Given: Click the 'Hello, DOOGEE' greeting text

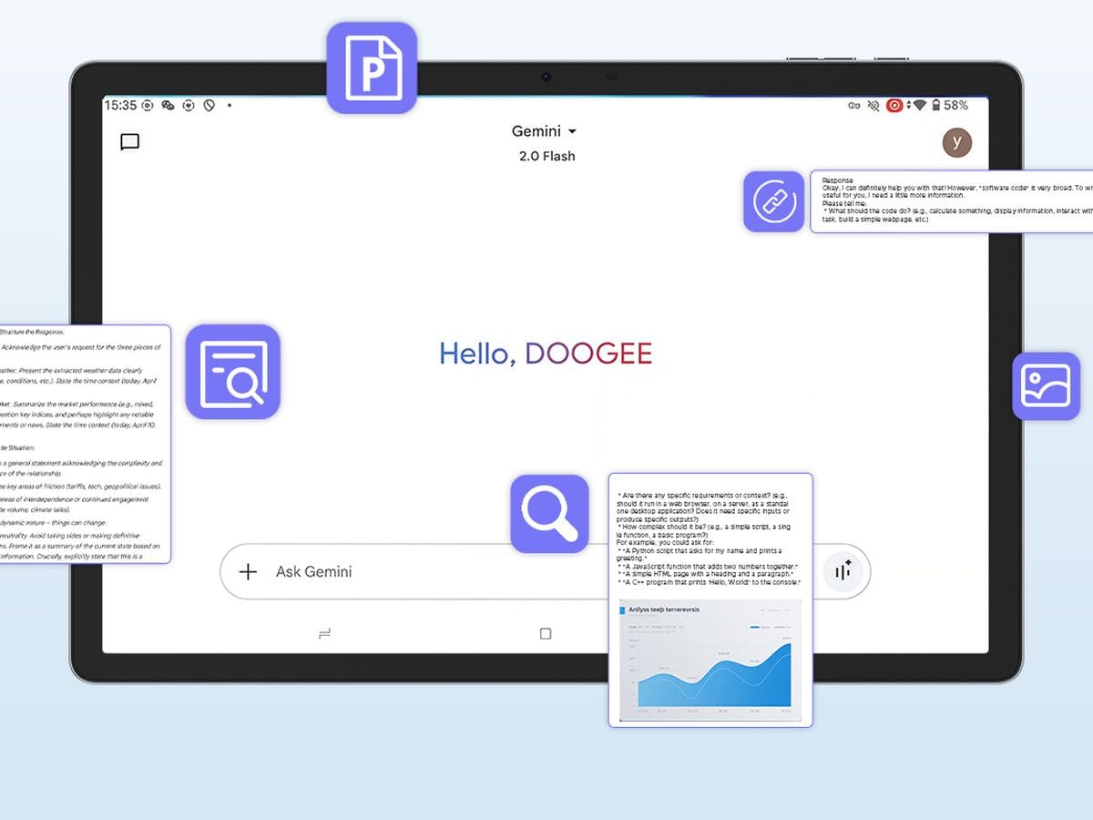Looking at the screenshot, I should 546,354.
